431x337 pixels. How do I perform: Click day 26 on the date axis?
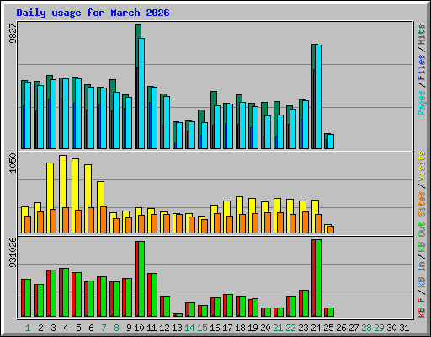click(341, 328)
